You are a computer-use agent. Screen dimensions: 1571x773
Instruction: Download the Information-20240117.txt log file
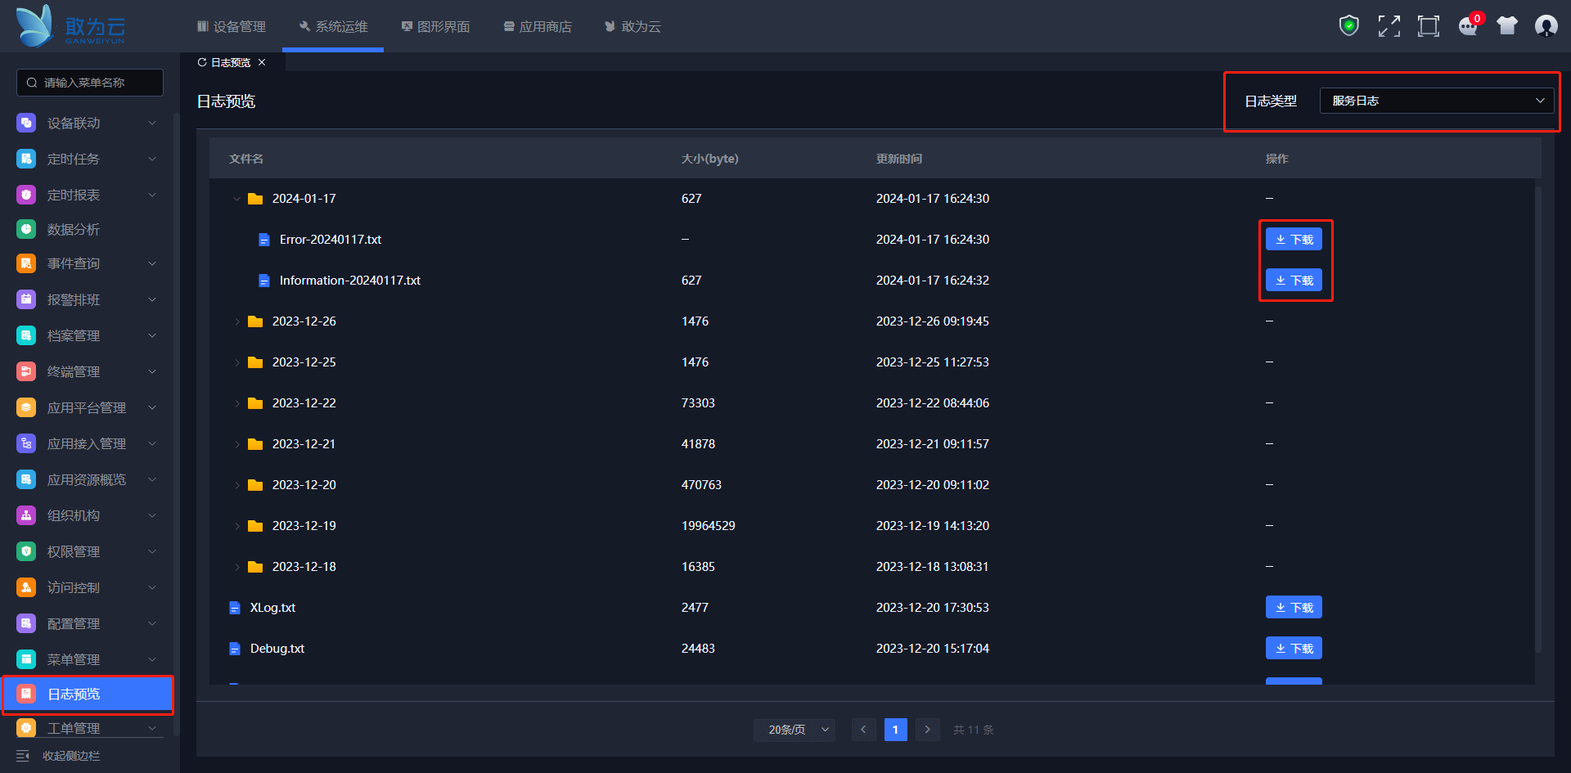(x=1294, y=281)
